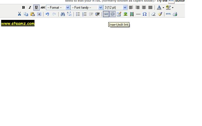Click the Find binoculars icon
This screenshot has height=126, width=202.
pyautogui.click(x=63, y=14)
